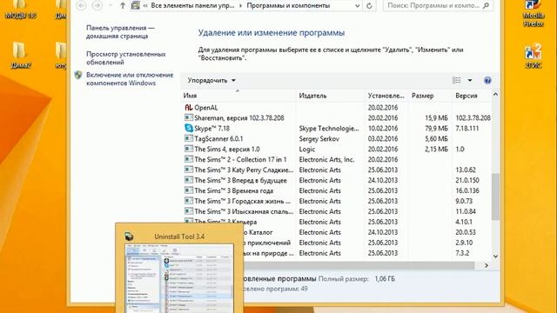
Task: Click the Uninstall Tool 3.4 preview thumbnail
Action: 179,278
